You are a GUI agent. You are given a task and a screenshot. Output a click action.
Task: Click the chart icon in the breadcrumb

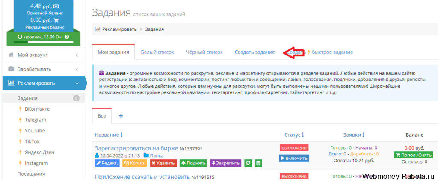[x=98, y=29]
